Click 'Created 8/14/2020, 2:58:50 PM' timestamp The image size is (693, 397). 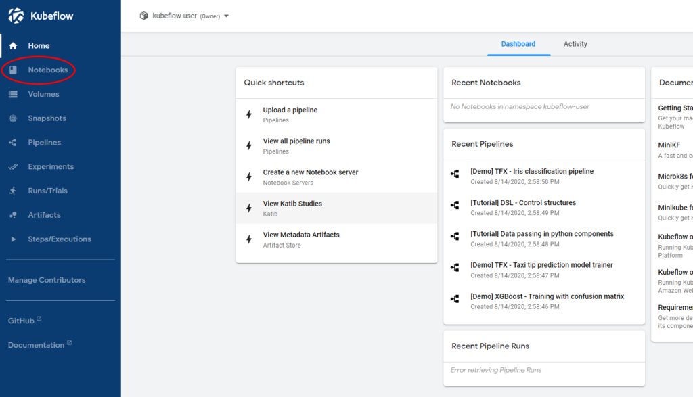click(x=515, y=182)
